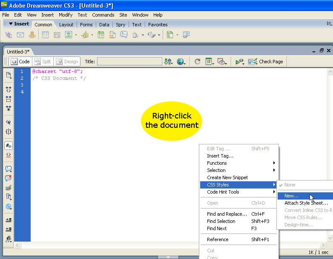The height and width of the screenshot is (259, 333).
Task: Click Indent Code icon
Action: (x=9, y=220)
